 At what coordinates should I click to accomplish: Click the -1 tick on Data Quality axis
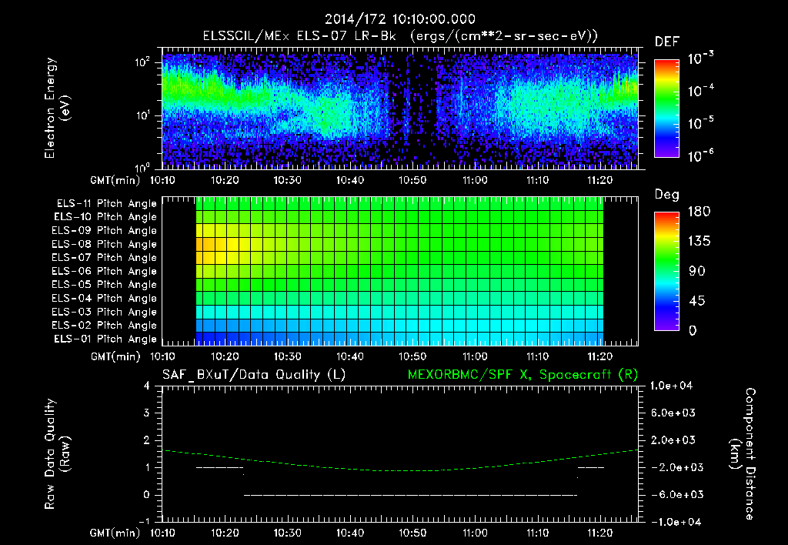tap(144, 521)
